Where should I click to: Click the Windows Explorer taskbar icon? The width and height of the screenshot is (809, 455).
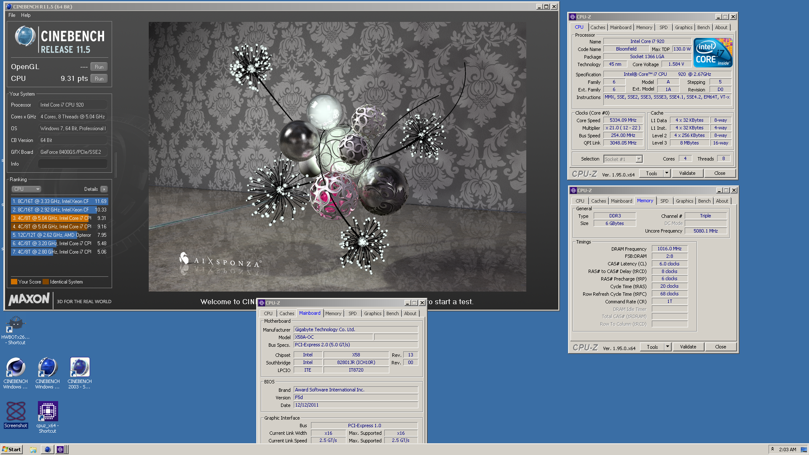33,450
